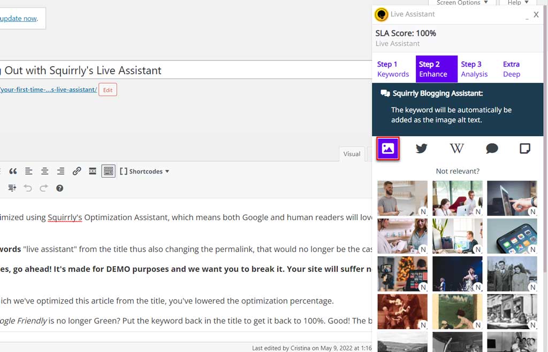
Task: Center-align text with the toolbar icon
Action: pos(45,171)
